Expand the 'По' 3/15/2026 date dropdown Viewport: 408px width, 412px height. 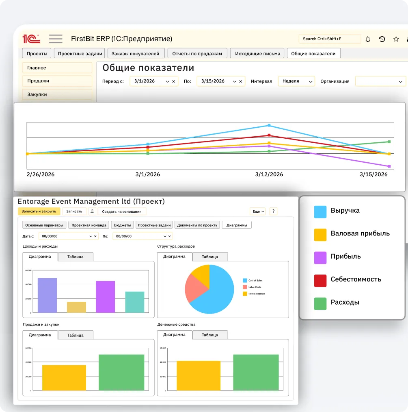[234, 81]
